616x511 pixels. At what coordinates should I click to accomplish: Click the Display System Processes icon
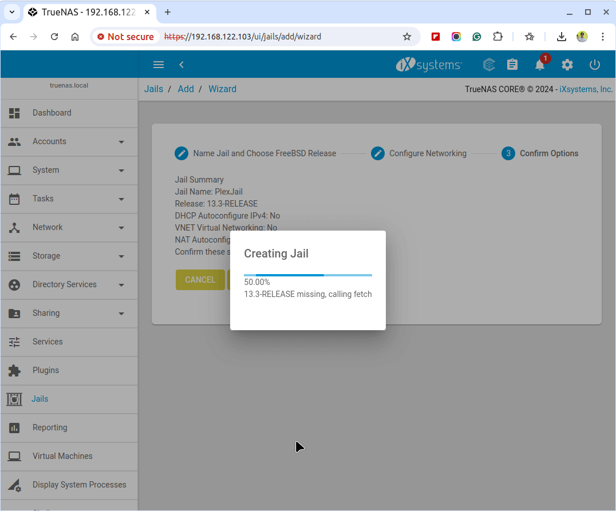(14, 485)
